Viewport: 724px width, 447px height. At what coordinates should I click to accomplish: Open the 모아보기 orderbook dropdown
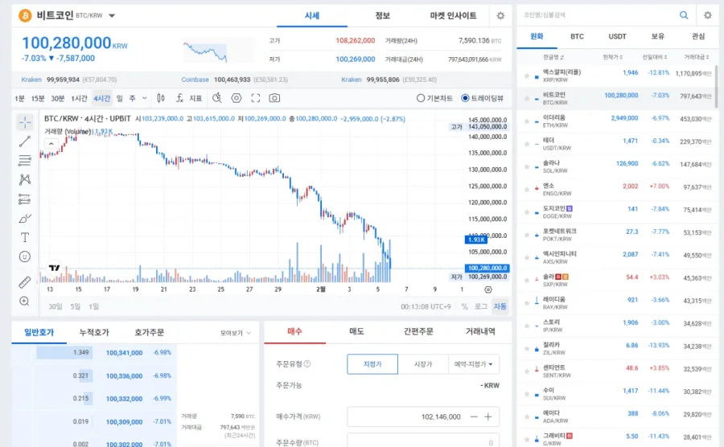(x=235, y=332)
